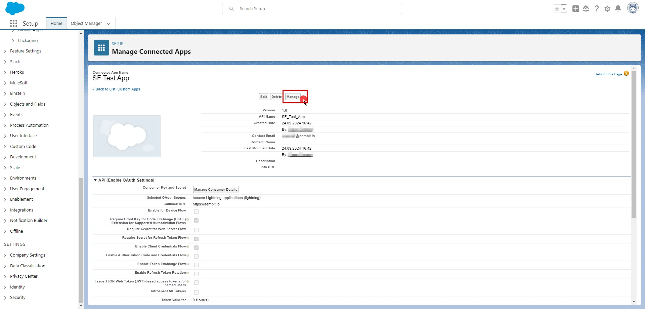645x309 pixels.
Task: Toggle Enable Token Exchange Flow checkbox
Action: [x=196, y=265]
